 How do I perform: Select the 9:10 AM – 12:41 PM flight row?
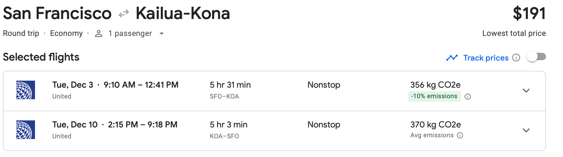tap(141, 85)
